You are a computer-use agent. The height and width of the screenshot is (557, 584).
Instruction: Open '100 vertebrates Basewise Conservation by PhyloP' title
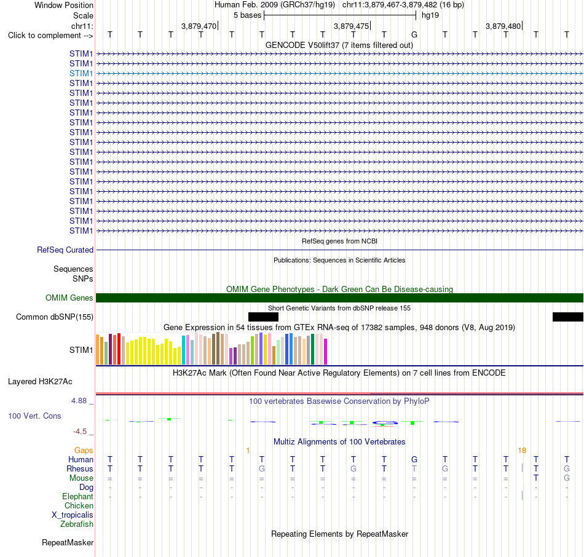[339, 401]
